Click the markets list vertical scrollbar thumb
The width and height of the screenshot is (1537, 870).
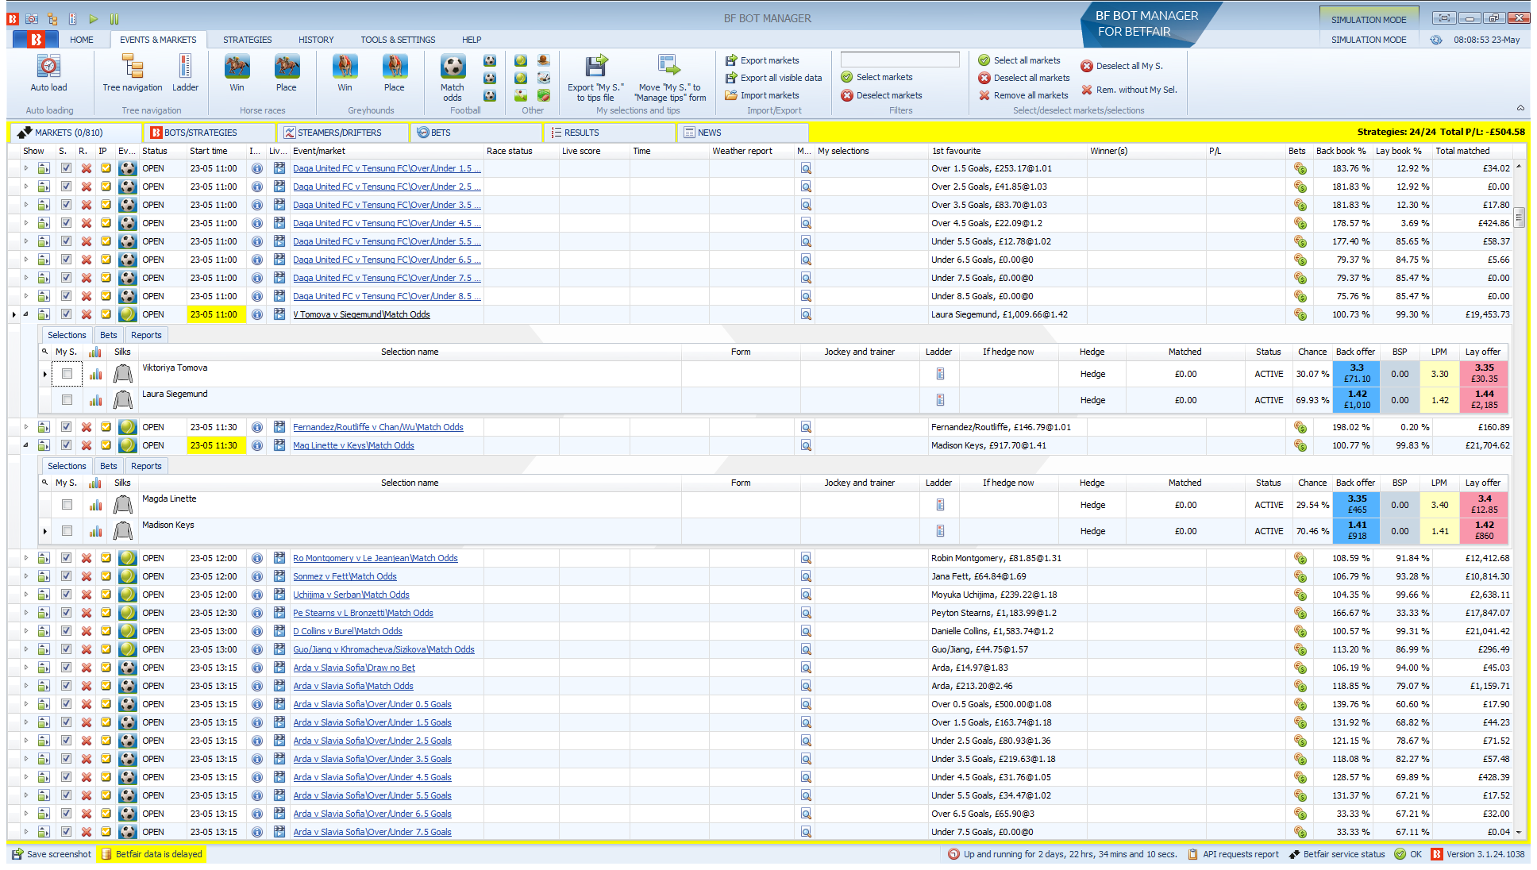(x=1519, y=217)
